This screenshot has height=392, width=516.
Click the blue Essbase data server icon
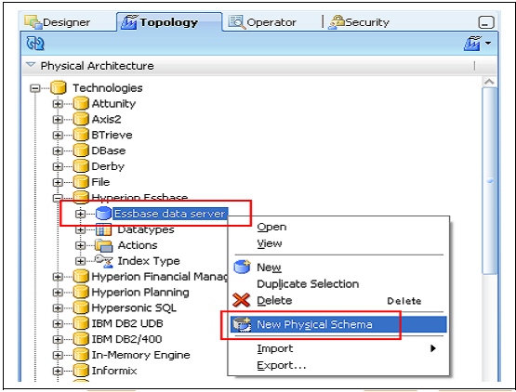tap(103, 214)
